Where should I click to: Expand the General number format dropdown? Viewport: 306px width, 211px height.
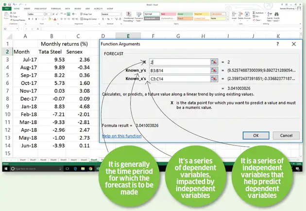point(120,14)
